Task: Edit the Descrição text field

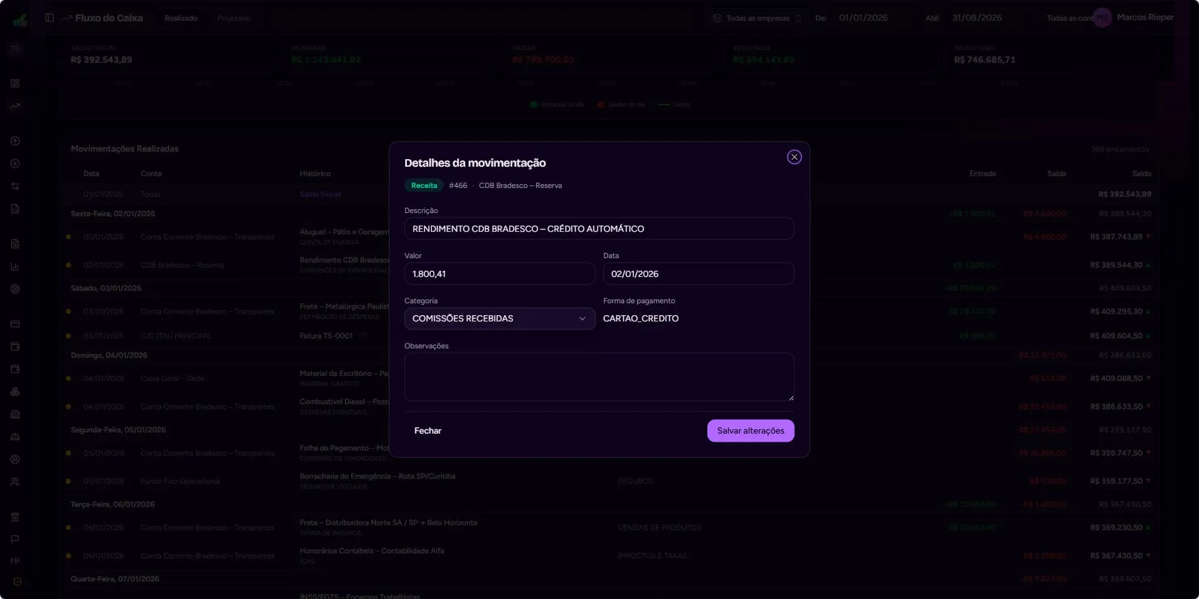Action: click(x=599, y=229)
